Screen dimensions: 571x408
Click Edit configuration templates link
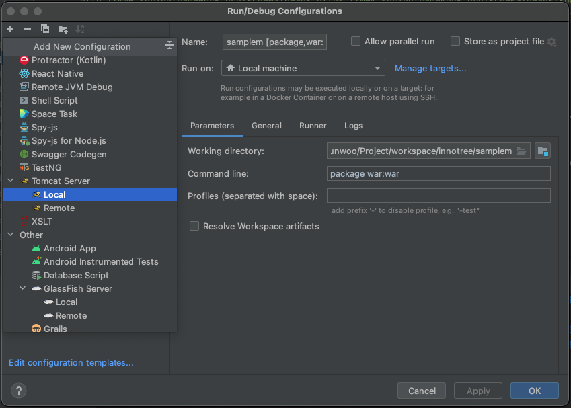(x=71, y=362)
